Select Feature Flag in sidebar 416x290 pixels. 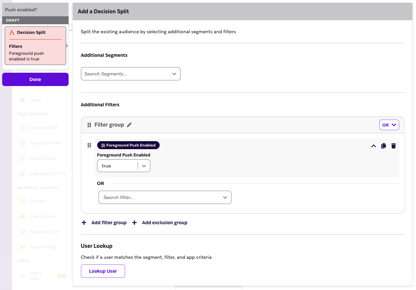click(43, 247)
